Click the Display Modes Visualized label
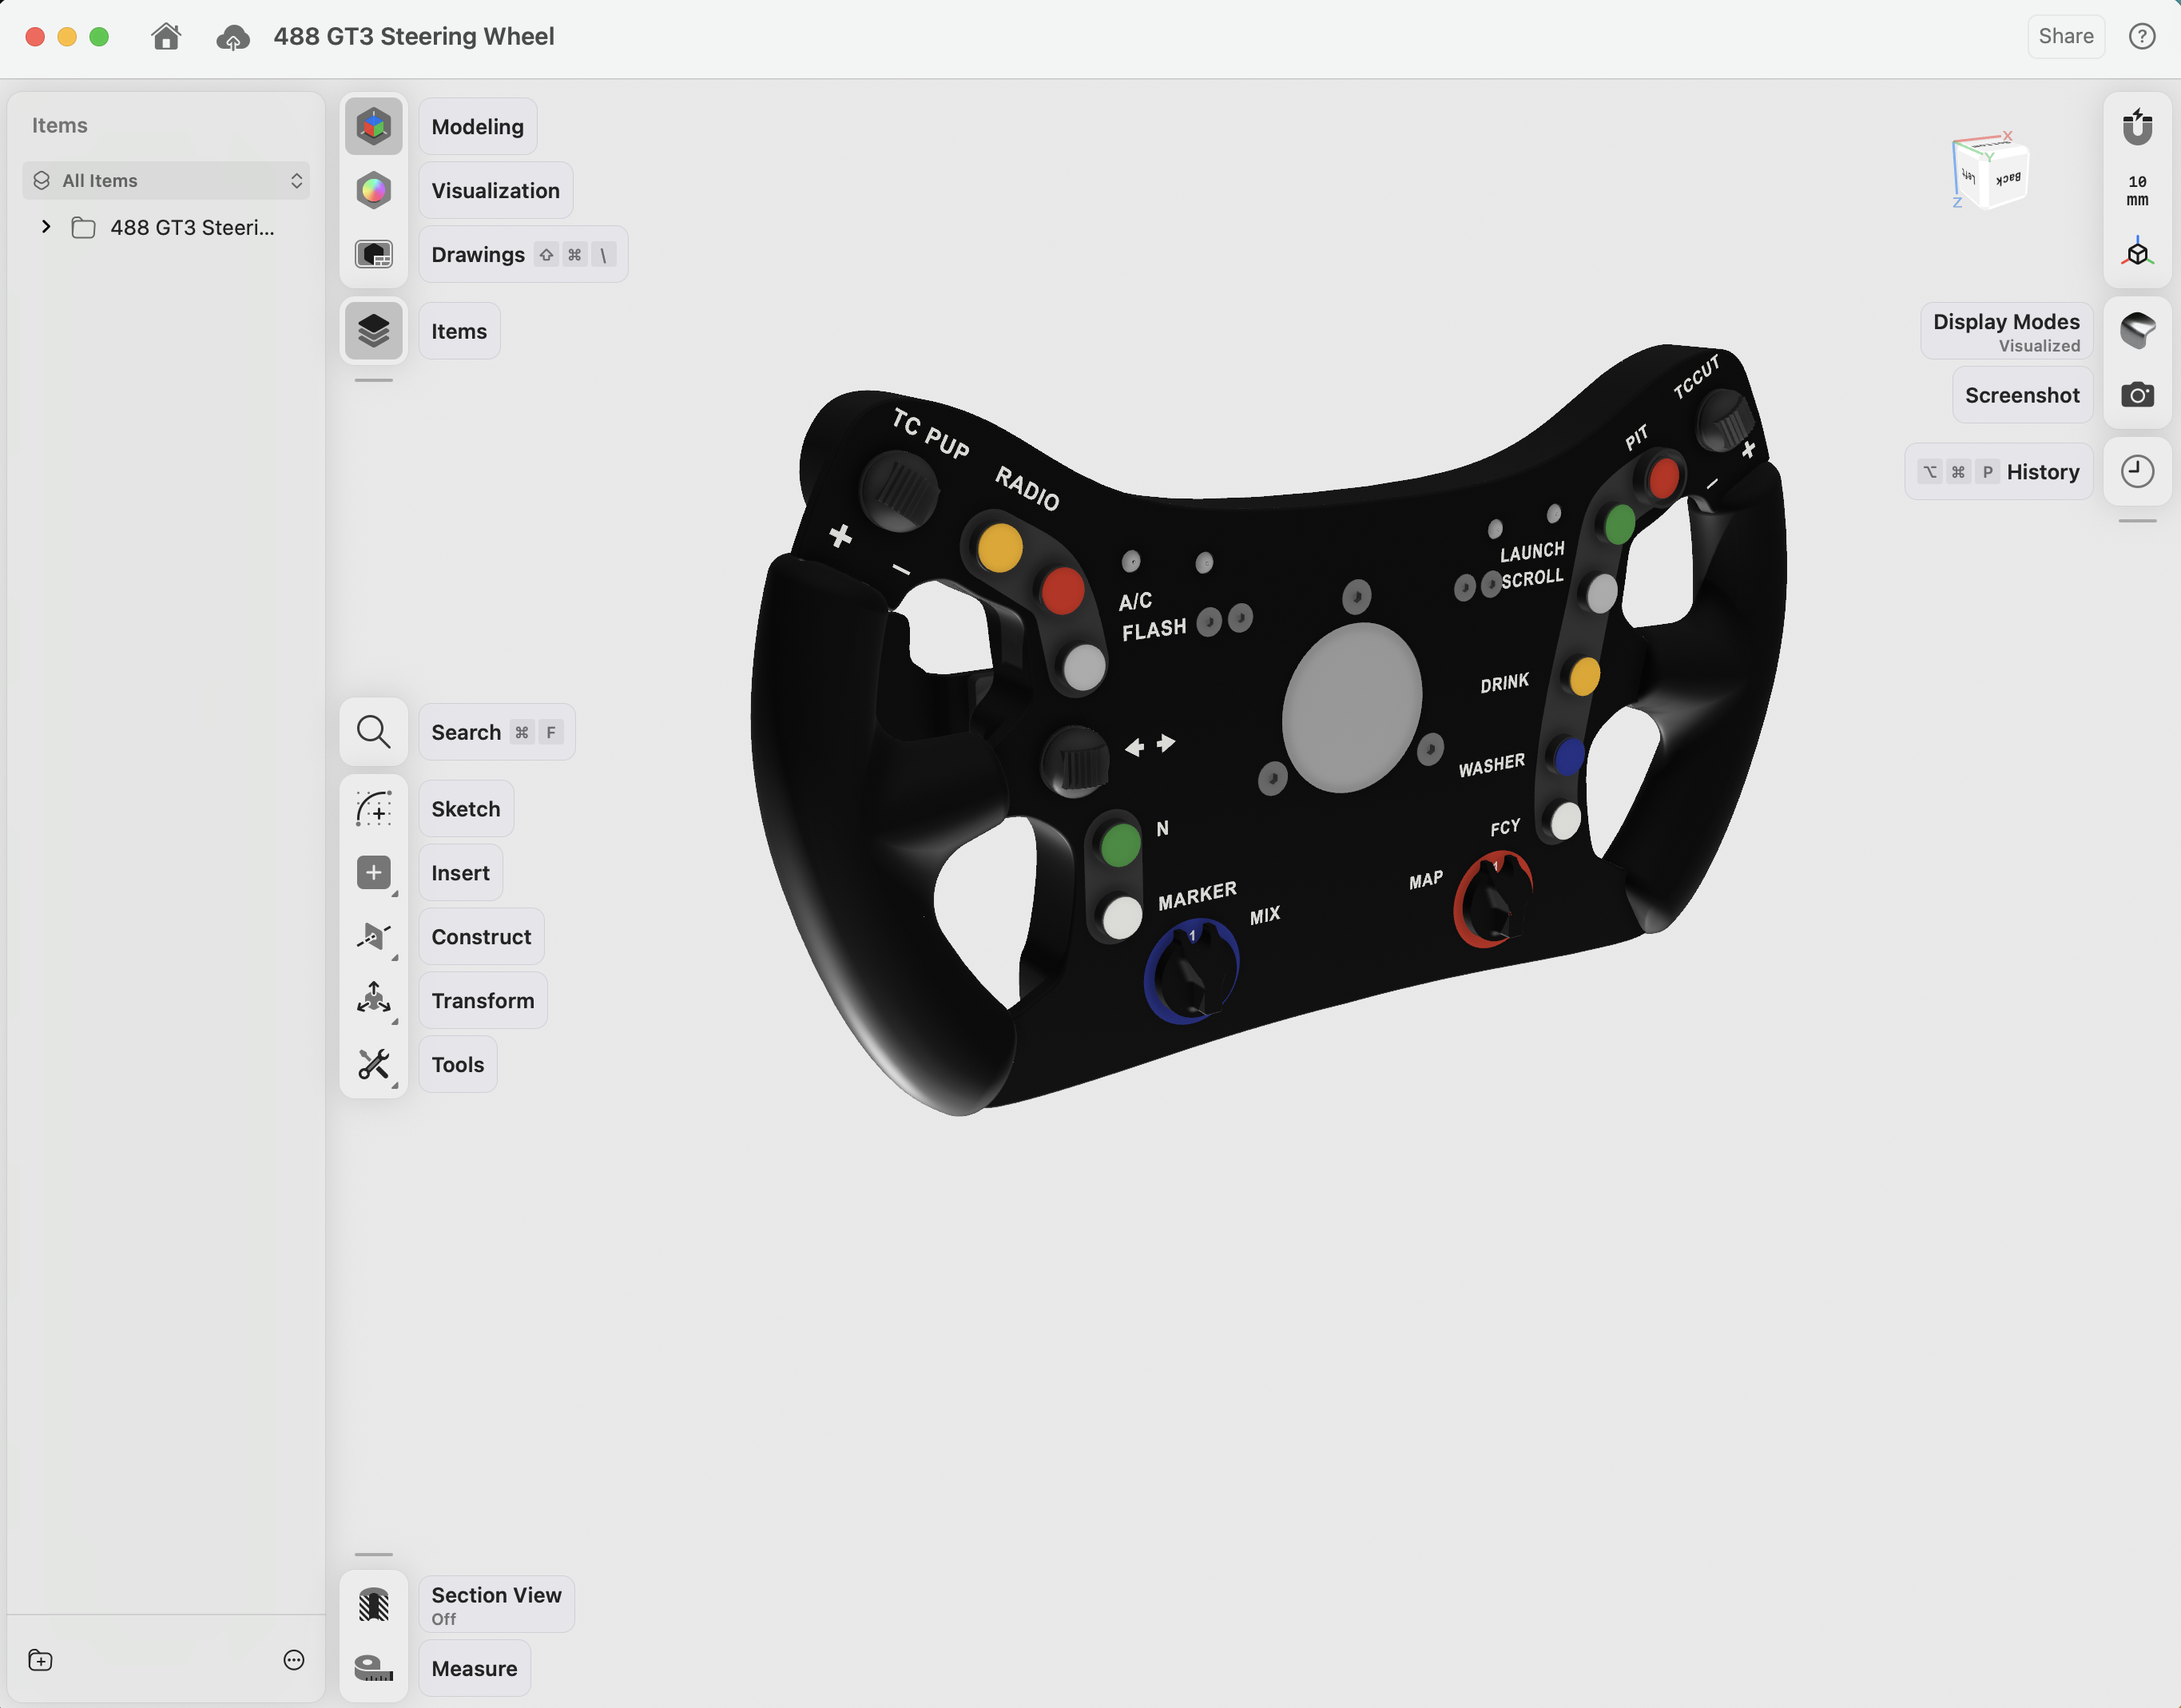 click(2006, 331)
